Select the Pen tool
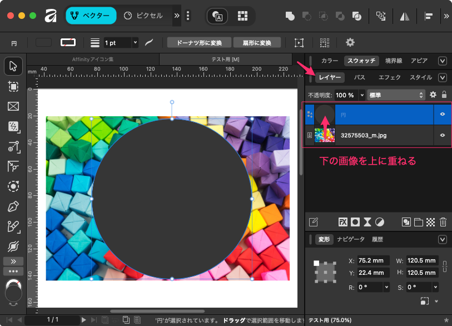The image size is (452, 326). pos(13,207)
